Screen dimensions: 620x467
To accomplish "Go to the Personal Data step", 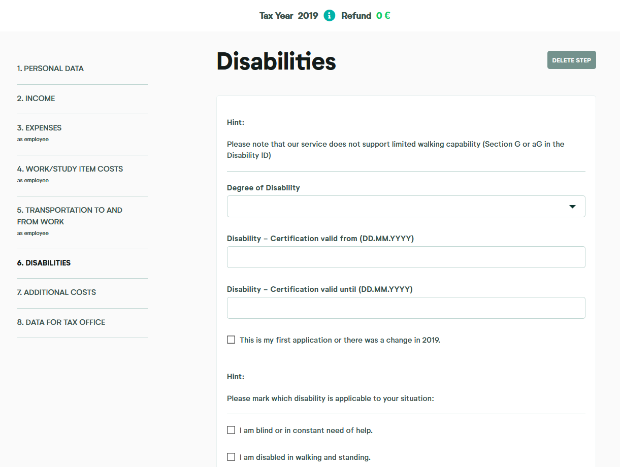I will 50,69.
